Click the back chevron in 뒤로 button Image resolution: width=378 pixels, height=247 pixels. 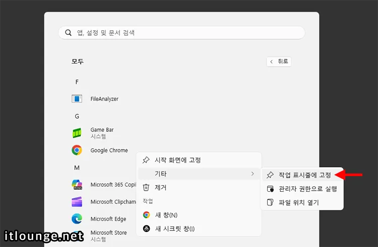272,62
